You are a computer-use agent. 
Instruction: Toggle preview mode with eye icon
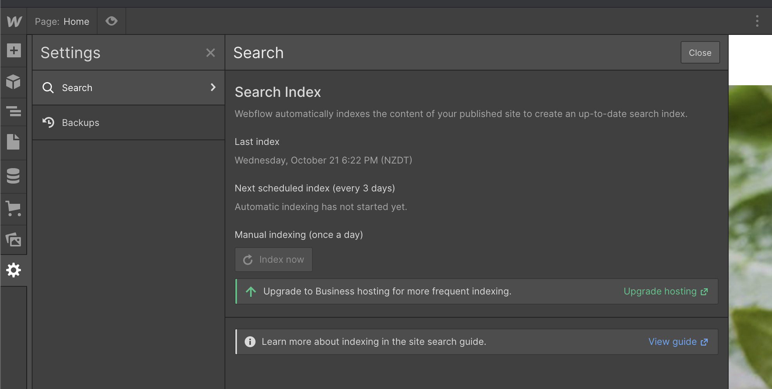pos(112,21)
